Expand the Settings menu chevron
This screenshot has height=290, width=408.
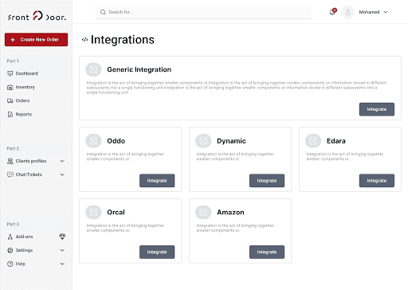click(62, 250)
